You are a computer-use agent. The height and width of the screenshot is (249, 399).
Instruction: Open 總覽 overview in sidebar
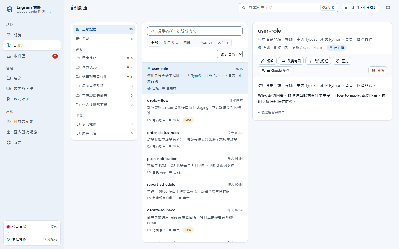[x=32, y=35]
